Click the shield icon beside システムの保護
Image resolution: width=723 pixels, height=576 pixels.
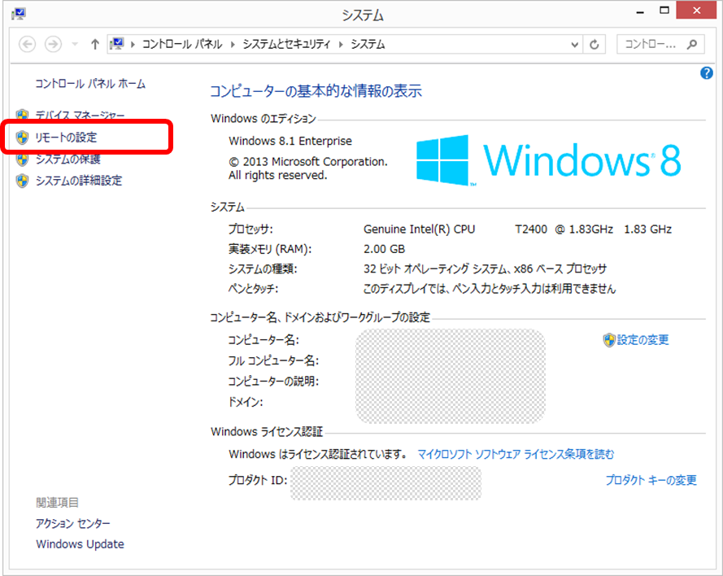pyautogui.click(x=22, y=159)
